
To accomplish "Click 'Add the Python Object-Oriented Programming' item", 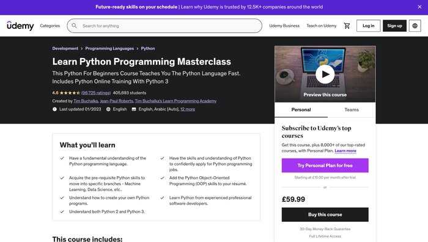I will click(208, 181).
